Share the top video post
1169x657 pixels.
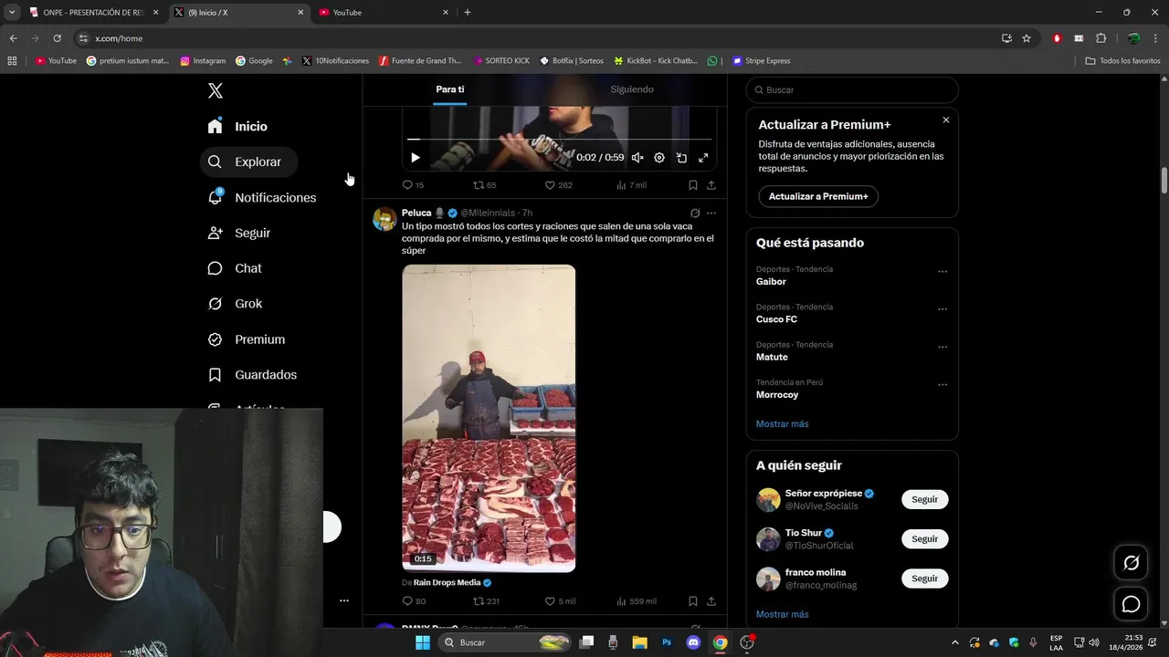click(711, 185)
